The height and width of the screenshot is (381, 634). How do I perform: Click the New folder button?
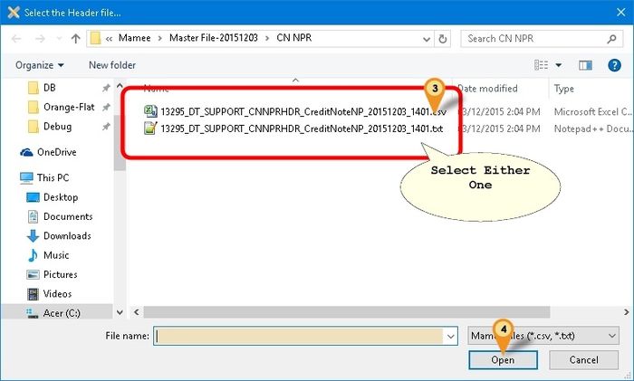(112, 65)
